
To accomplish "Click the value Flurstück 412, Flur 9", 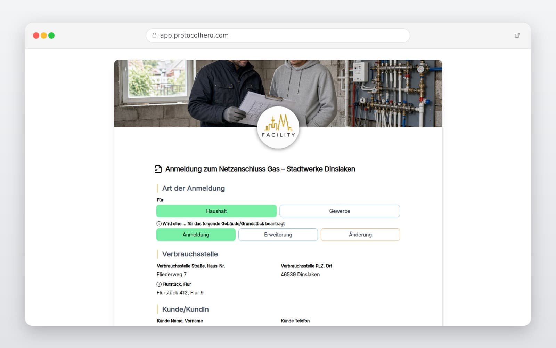I will pos(180,293).
